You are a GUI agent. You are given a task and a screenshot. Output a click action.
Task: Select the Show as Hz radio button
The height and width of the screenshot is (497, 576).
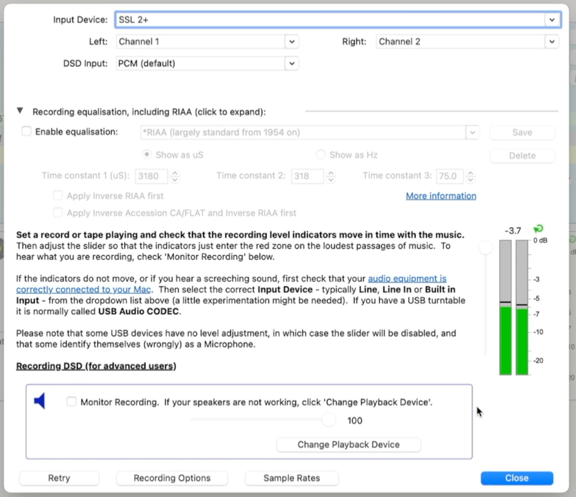coord(320,154)
